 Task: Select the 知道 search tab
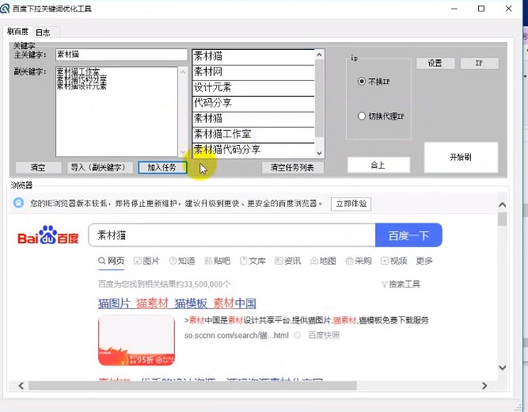point(182,261)
